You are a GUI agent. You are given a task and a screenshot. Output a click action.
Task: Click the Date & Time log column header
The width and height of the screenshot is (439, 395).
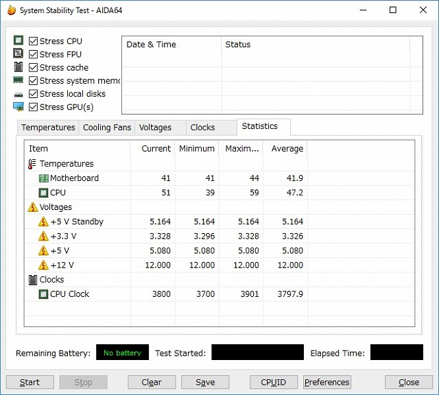(172, 45)
